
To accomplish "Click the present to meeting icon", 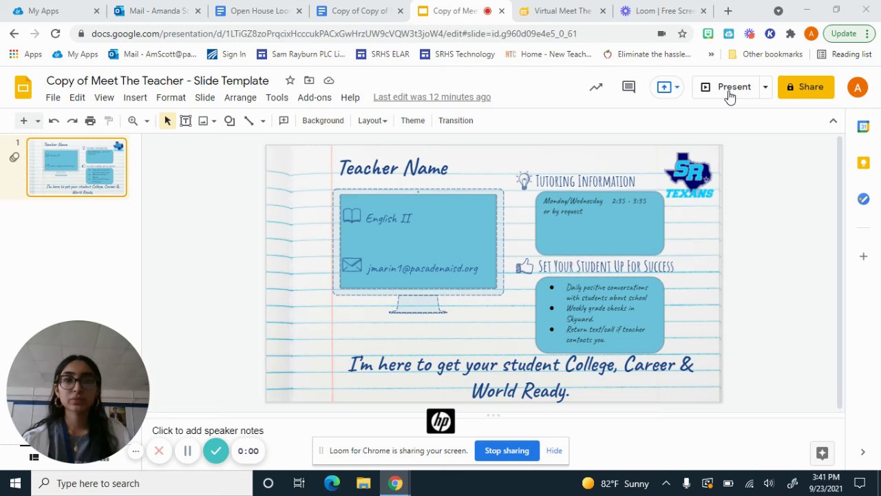I will pyautogui.click(x=664, y=87).
